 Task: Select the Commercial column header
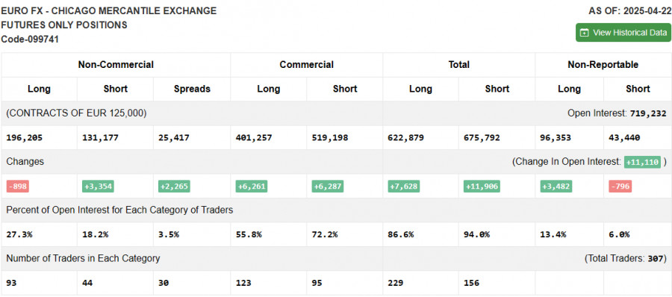pos(306,65)
